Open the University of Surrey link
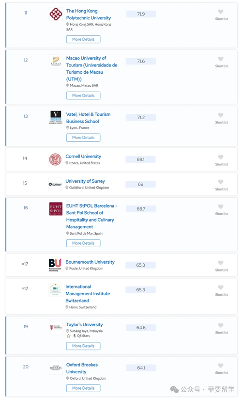 tap(85, 181)
